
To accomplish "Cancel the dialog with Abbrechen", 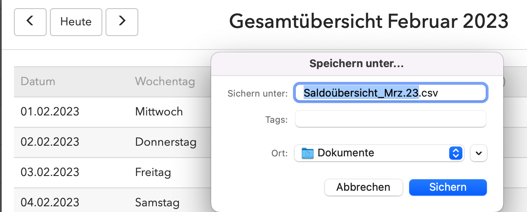I will (x=363, y=187).
